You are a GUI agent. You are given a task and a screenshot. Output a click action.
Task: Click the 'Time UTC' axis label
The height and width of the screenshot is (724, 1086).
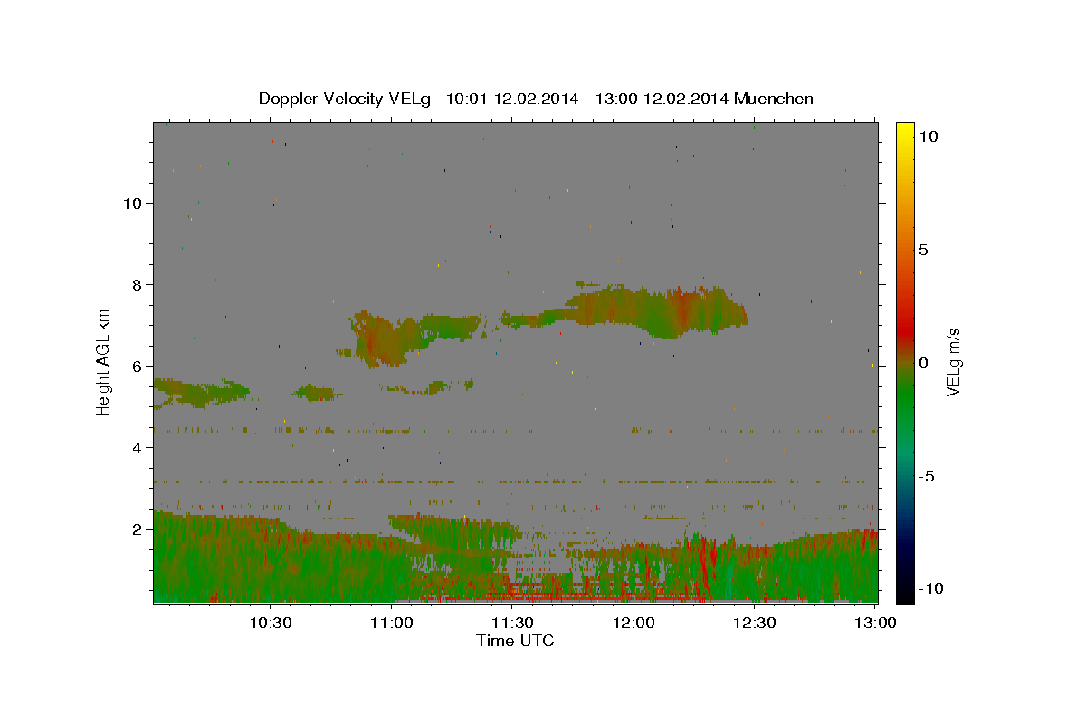click(x=515, y=641)
